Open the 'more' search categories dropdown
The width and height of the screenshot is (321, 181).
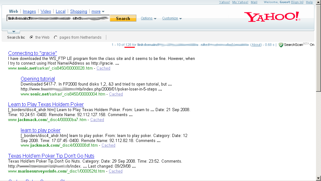(x=98, y=12)
